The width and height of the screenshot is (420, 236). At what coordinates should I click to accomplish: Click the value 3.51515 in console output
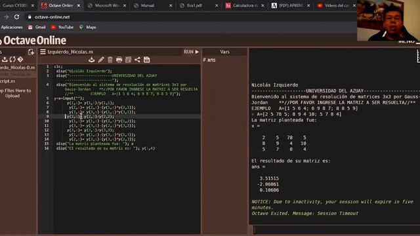[269, 178]
